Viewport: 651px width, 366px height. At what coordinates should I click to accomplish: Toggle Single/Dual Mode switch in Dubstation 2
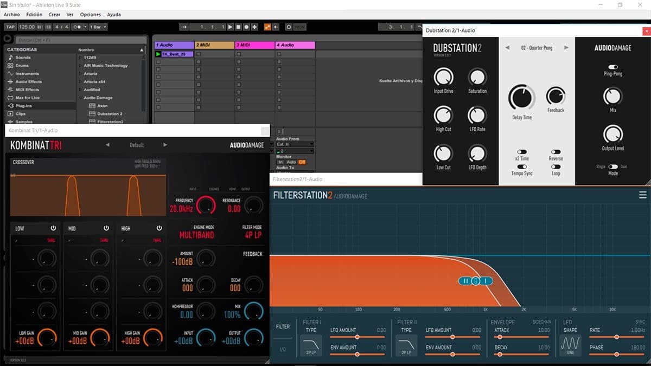(613, 167)
